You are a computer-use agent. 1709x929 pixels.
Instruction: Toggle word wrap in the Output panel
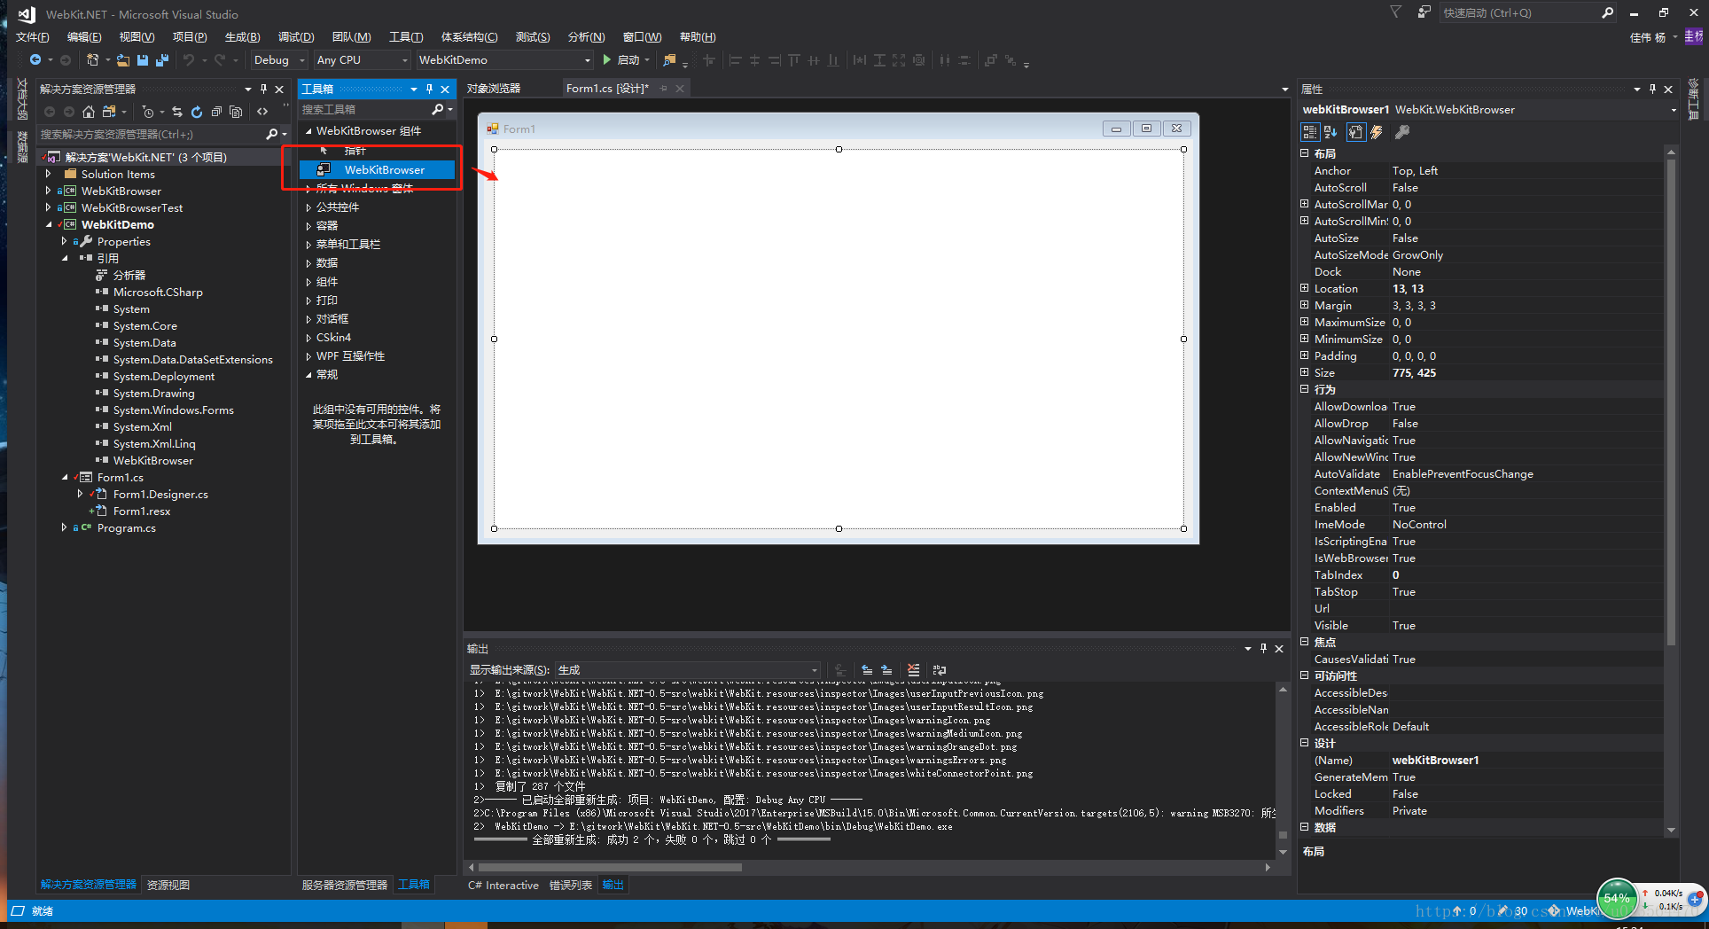pos(940,670)
